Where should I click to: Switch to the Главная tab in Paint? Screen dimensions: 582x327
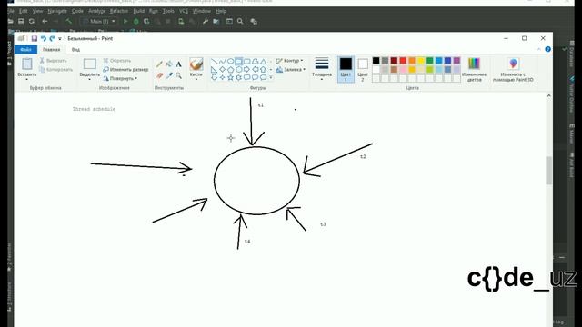[x=51, y=49]
